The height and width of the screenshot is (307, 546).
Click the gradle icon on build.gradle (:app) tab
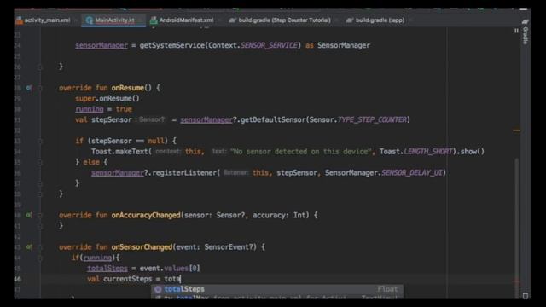(x=350, y=20)
